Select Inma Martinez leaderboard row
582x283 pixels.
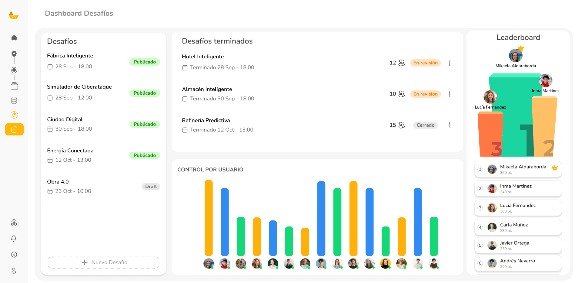tap(518, 189)
